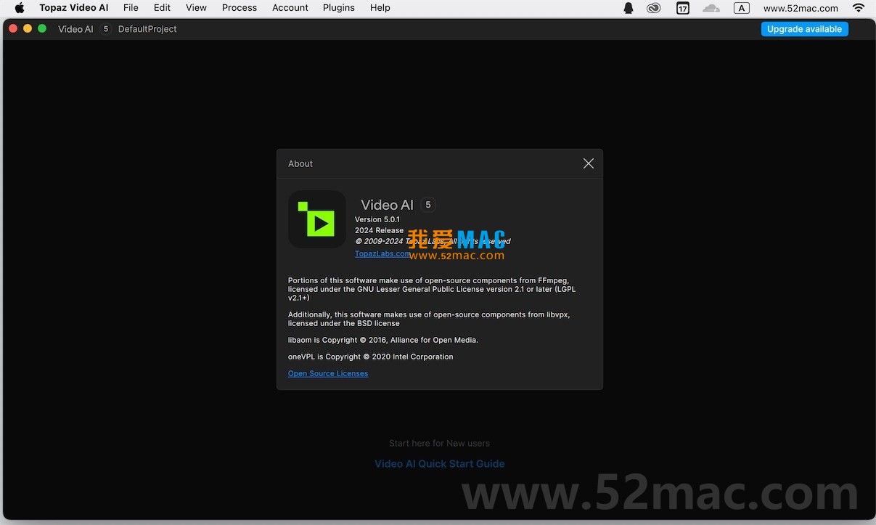Open the Process menu
This screenshot has height=525, width=876.
click(x=240, y=8)
